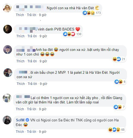The image size is (133, 138).
Task: Click SofM's blue verified badge
Action: [x=27, y=120]
